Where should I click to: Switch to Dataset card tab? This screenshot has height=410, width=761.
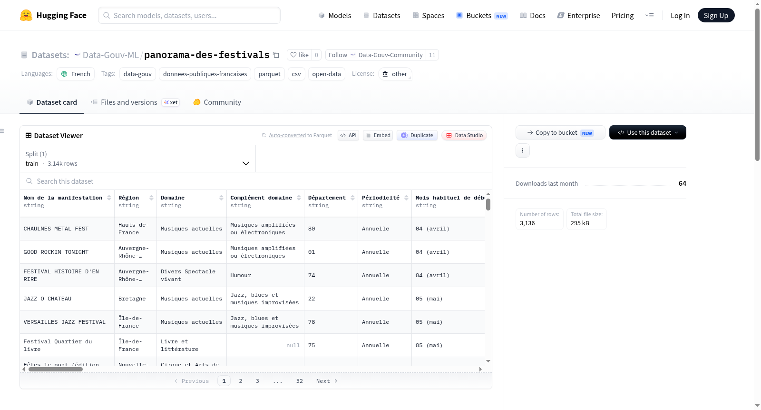[x=51, y=102]
